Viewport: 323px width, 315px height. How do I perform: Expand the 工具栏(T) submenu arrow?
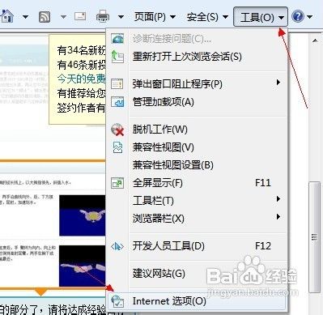(x=278, y=199)
